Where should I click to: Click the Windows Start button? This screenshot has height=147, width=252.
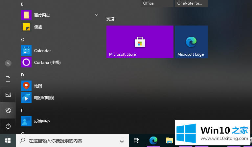(8, 140)
